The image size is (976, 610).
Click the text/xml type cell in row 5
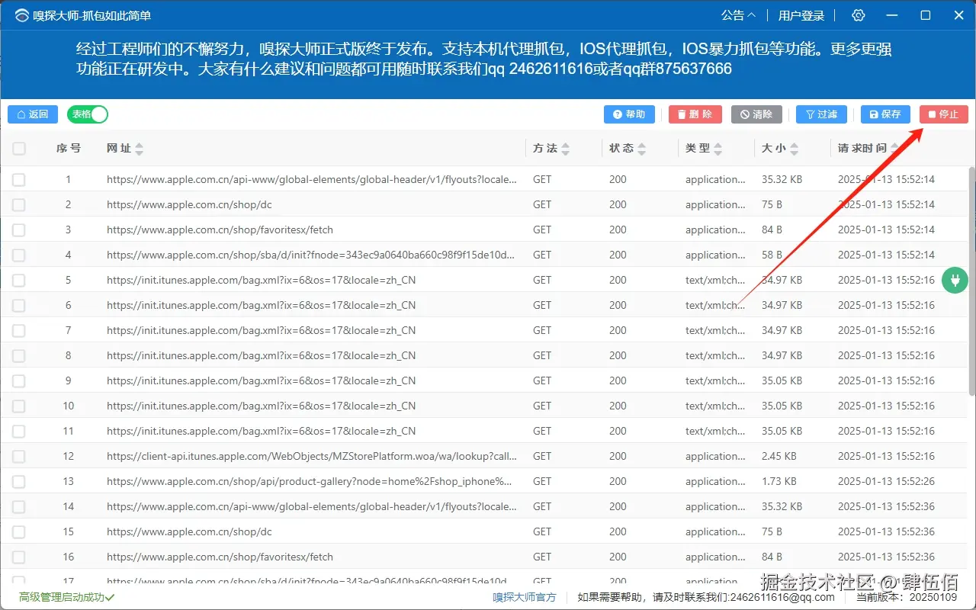pos(715,280)
